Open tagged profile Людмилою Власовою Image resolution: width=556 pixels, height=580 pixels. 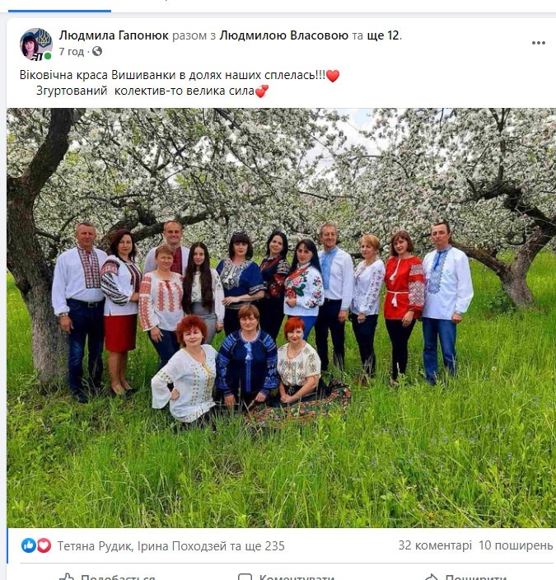click(283, 35)
